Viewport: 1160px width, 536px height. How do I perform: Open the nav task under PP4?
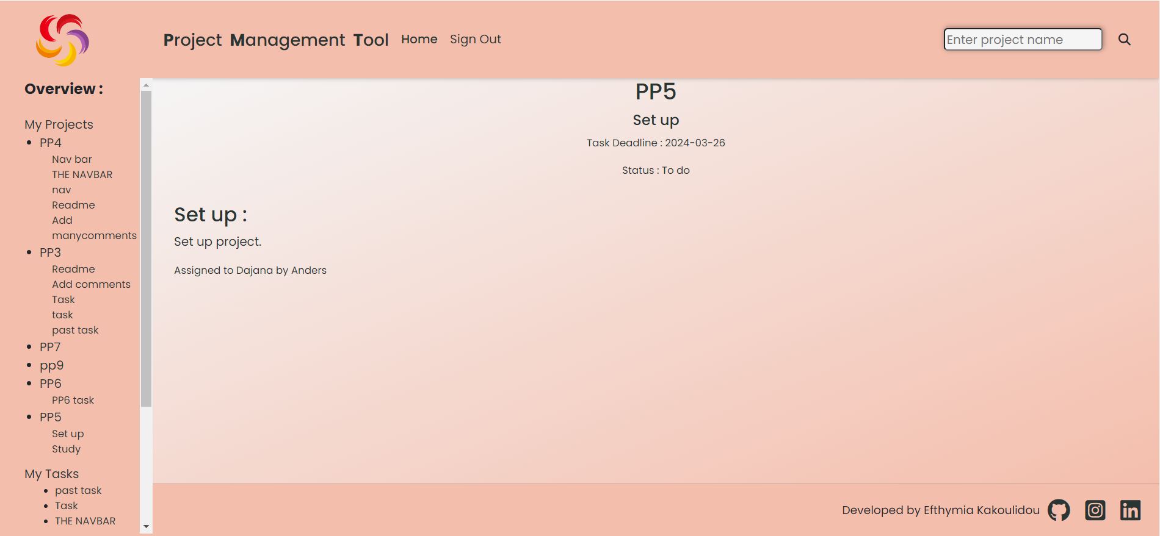click(62, 190)
